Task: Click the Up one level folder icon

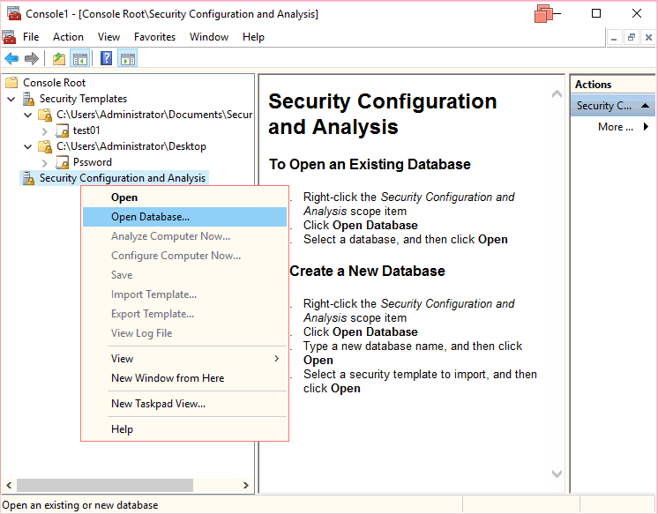Action: point(59,59)
